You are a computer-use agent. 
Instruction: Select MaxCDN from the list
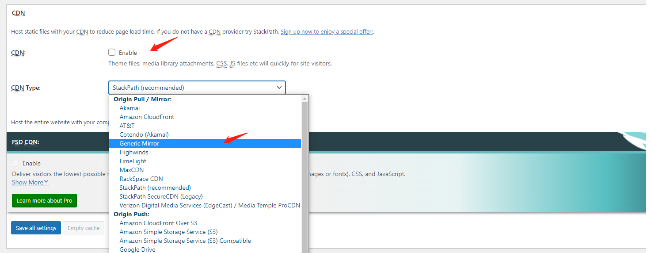tap(205, 170)
